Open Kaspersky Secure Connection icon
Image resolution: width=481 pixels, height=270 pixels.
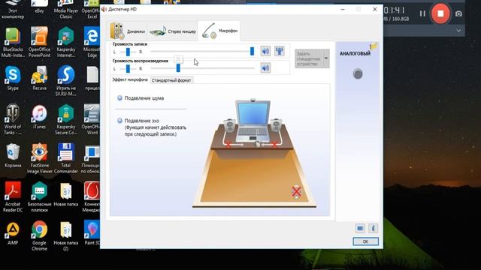[65, 119]
